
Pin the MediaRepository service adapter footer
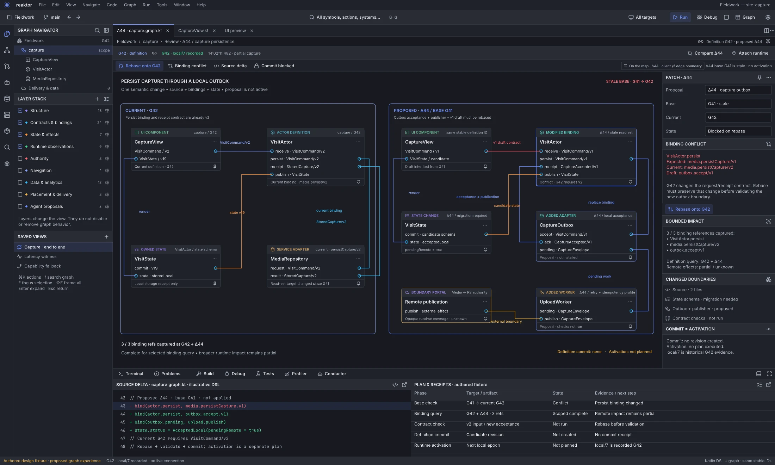tap(359, 284)
